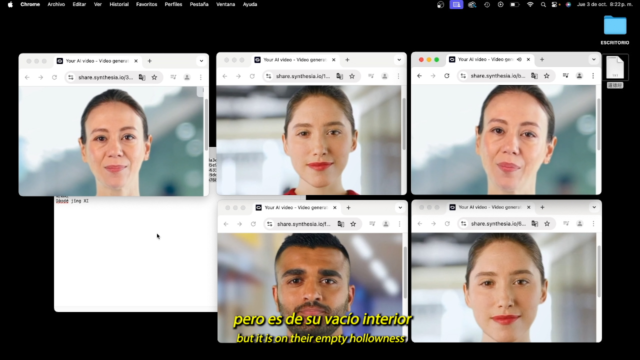The height and width of the screenshot is (360, 640).
Task: Open the Favoritos menu in the menu bar
Action: [x=146, y=4]
